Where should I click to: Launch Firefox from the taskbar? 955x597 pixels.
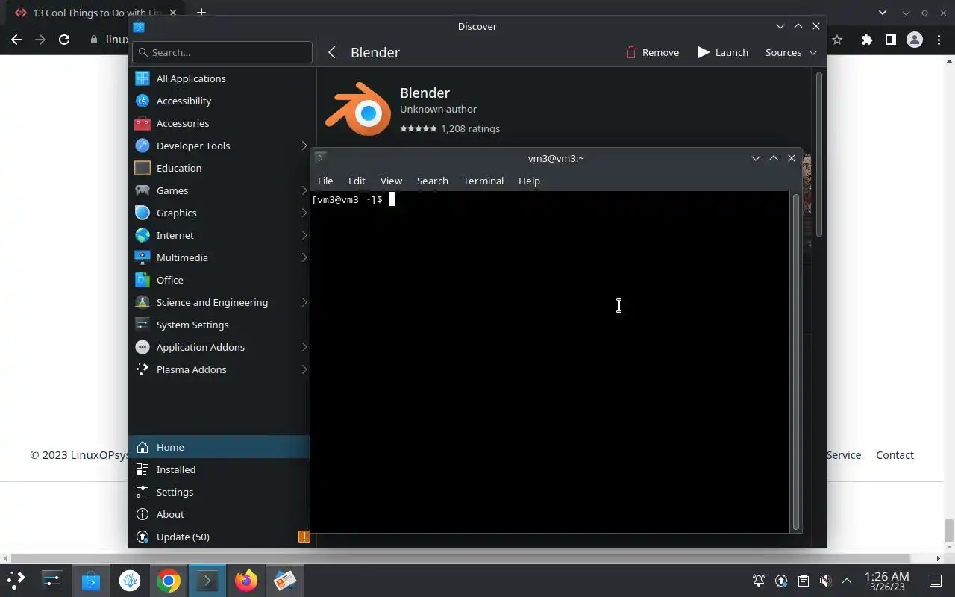click(245, 580)
